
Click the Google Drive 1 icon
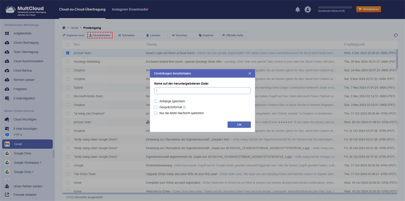tap(7, 172)
